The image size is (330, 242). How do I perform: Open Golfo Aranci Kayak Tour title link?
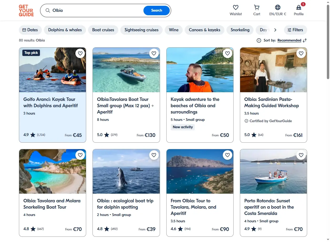pos(51,102)
